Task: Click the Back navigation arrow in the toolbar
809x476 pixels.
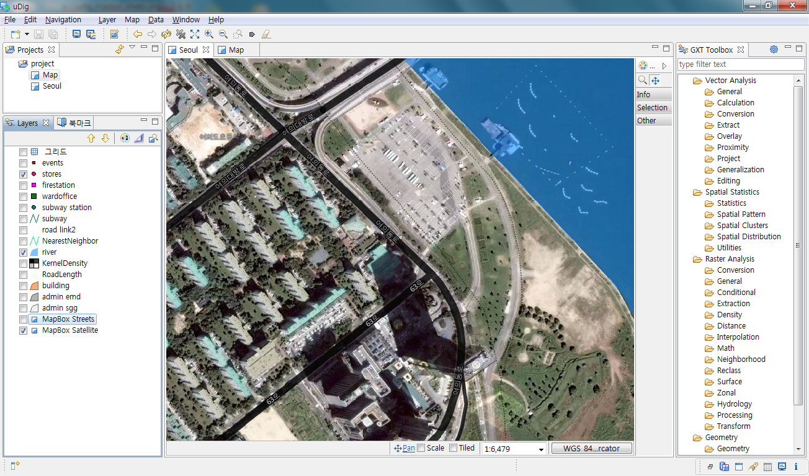Action: click(x=137, y=34)
